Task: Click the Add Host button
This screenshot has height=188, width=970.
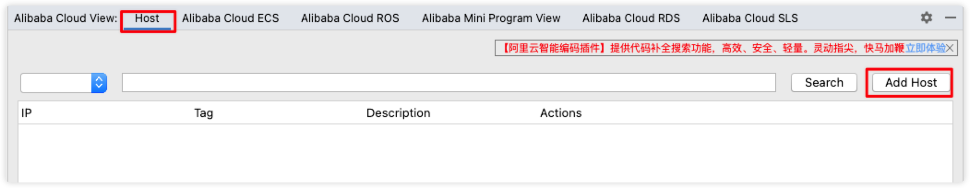Action: [910, 83]
